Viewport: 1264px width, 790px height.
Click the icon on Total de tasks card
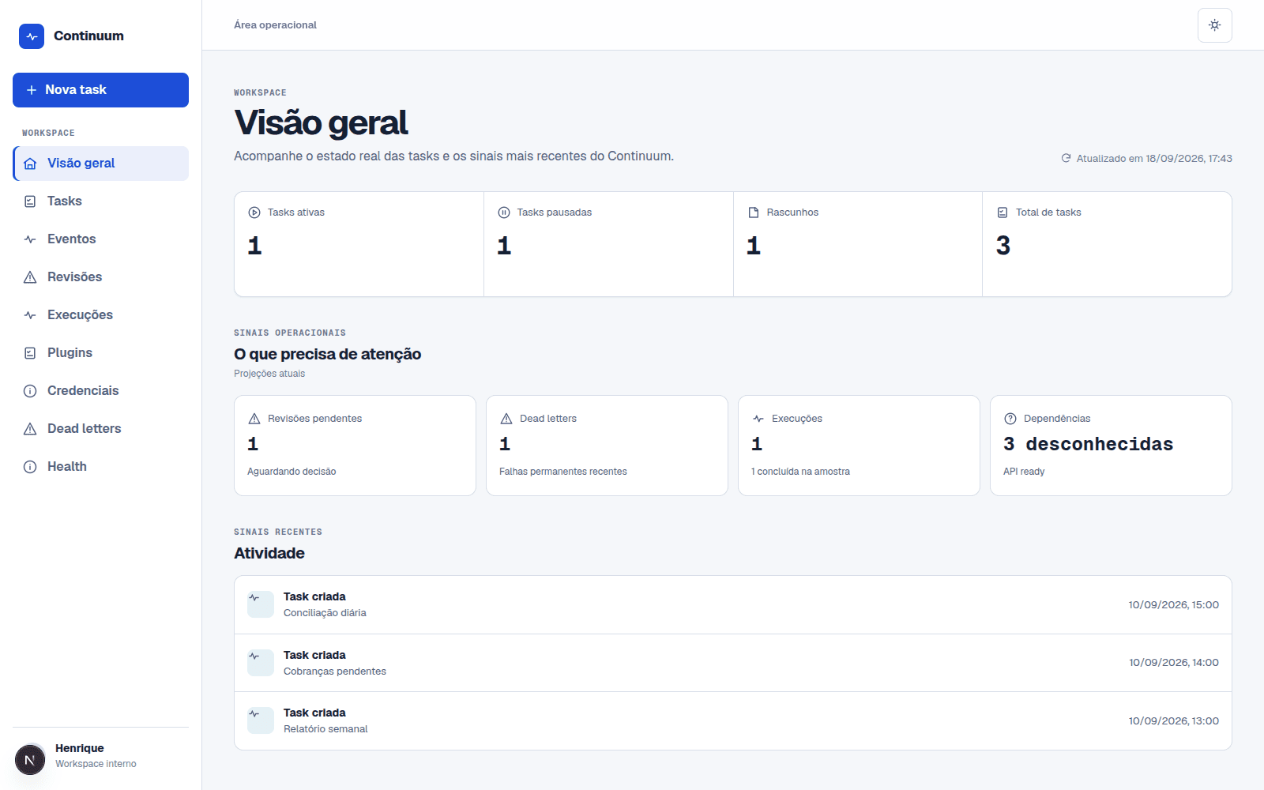[1003, 213]
